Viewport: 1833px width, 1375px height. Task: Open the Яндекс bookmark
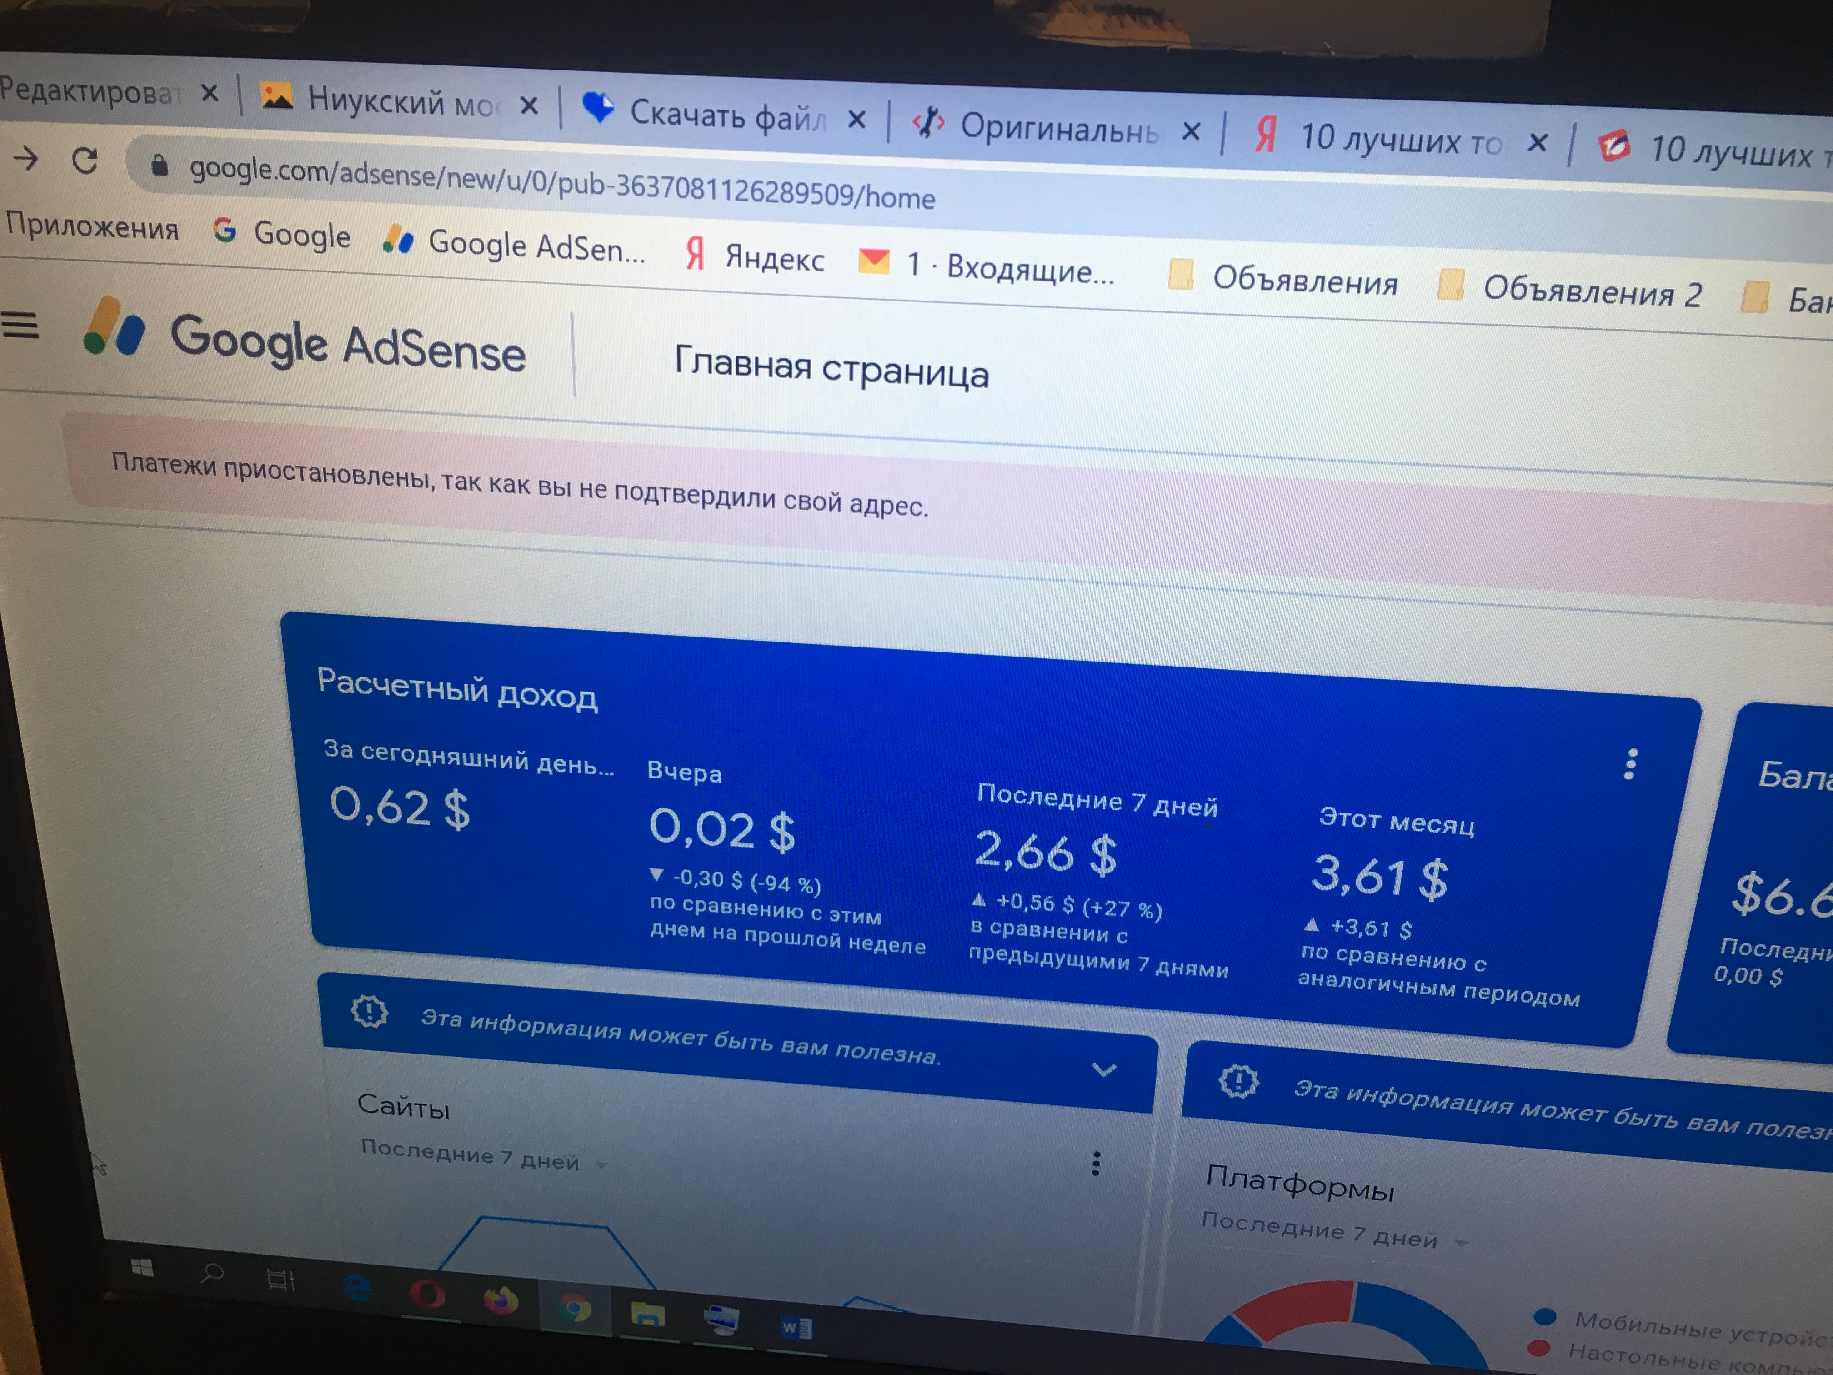tap(755, 256)
